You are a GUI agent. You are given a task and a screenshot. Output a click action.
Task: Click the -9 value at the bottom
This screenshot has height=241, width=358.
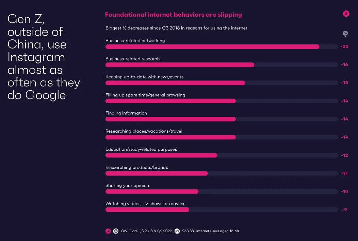344,209
